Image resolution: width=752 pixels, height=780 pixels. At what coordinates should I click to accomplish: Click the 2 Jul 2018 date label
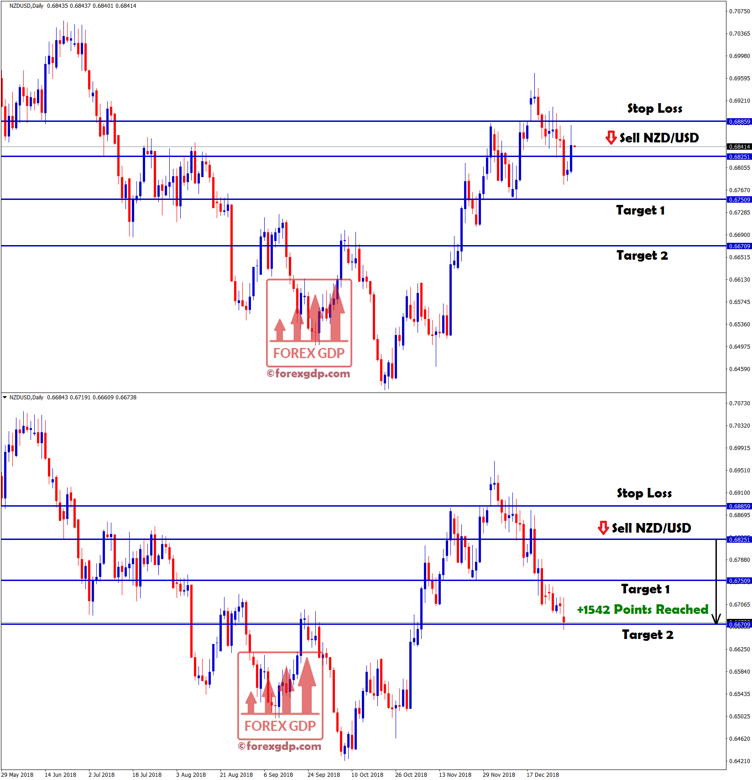click(101, 775)
